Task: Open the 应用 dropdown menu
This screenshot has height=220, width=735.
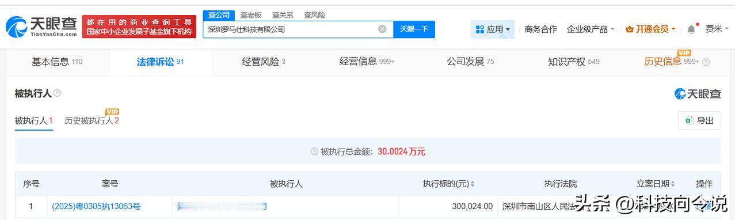Action: 493,29
